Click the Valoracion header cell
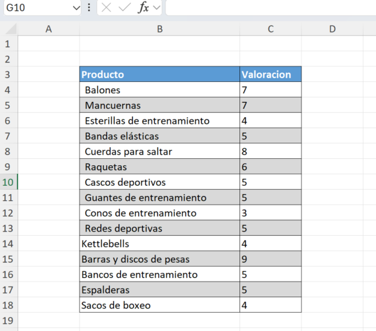Image resolution: width=376 pixels, height=331 pixels. 271,74
